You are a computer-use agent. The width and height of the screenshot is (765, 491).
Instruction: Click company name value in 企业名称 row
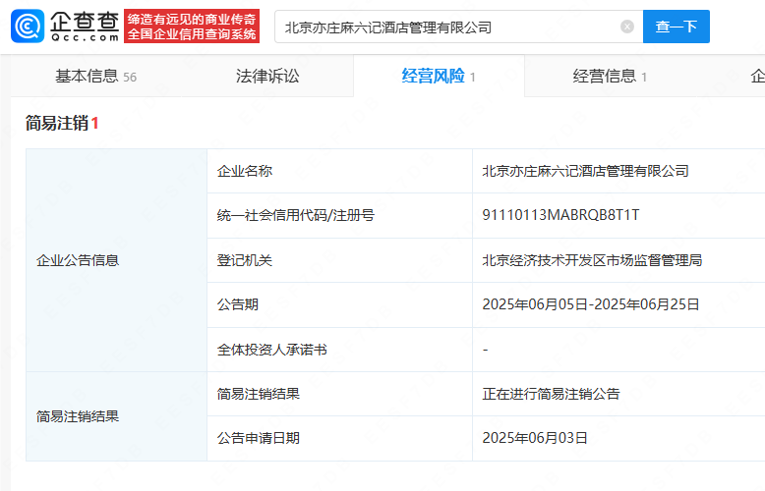(x=585, y=171)
